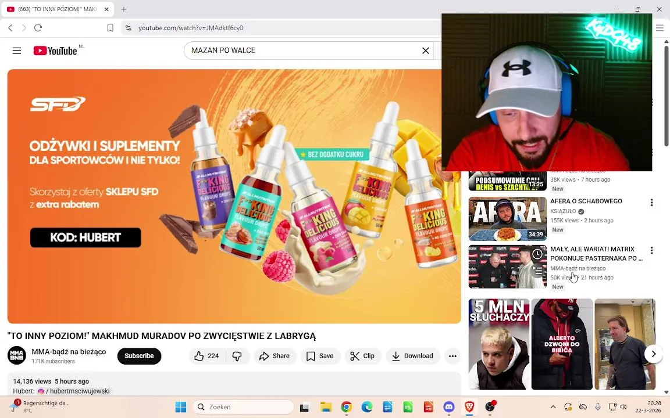The height and width of the screenshot is (418, 670).
Task: Open a new browser tab
Action: [x=123, y=9]
